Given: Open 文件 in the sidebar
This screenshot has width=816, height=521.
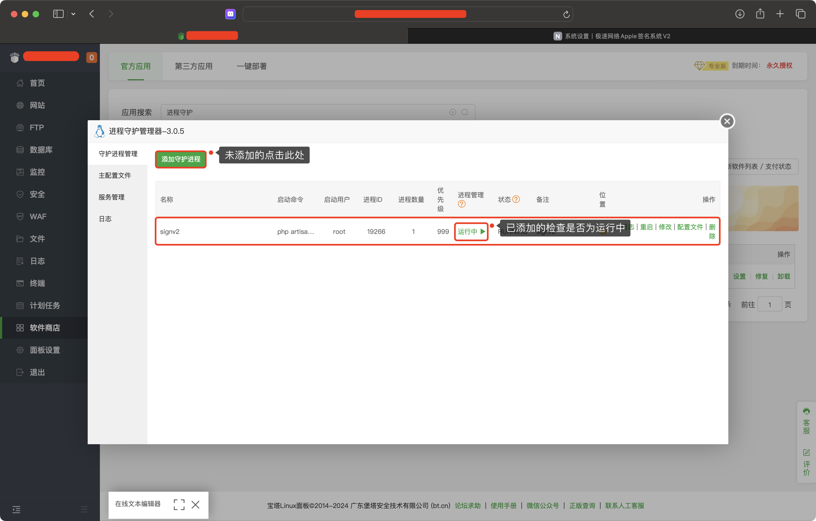Looking at the screenshot, I should tap(37, 239).
